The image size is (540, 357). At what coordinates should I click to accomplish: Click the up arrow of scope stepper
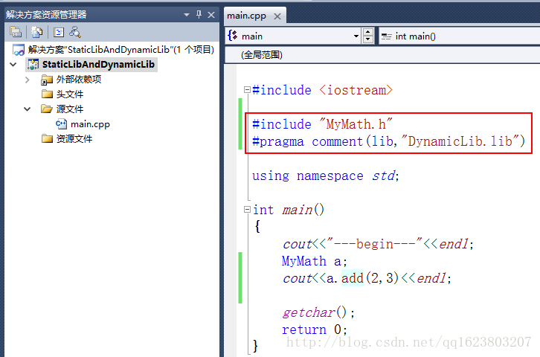(x=367, y=33)
